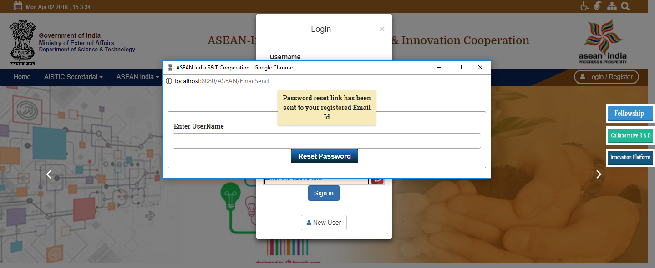Open the Fellowship side tab

tap(630, 113)
